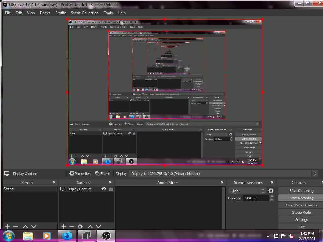This screenshot has width=323, height=242.
Task: Open transition properties gear icon
Action: (x=271, y=191)
